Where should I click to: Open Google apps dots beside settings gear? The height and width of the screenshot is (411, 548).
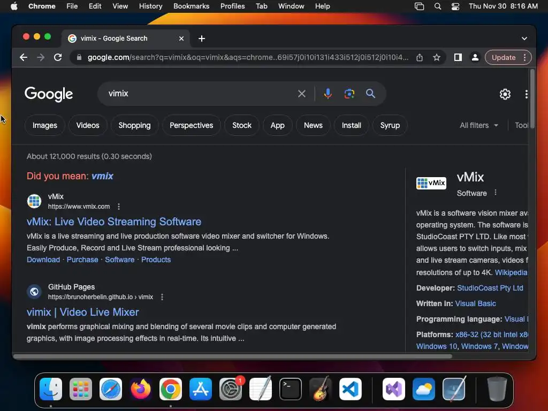pos(527,94)
